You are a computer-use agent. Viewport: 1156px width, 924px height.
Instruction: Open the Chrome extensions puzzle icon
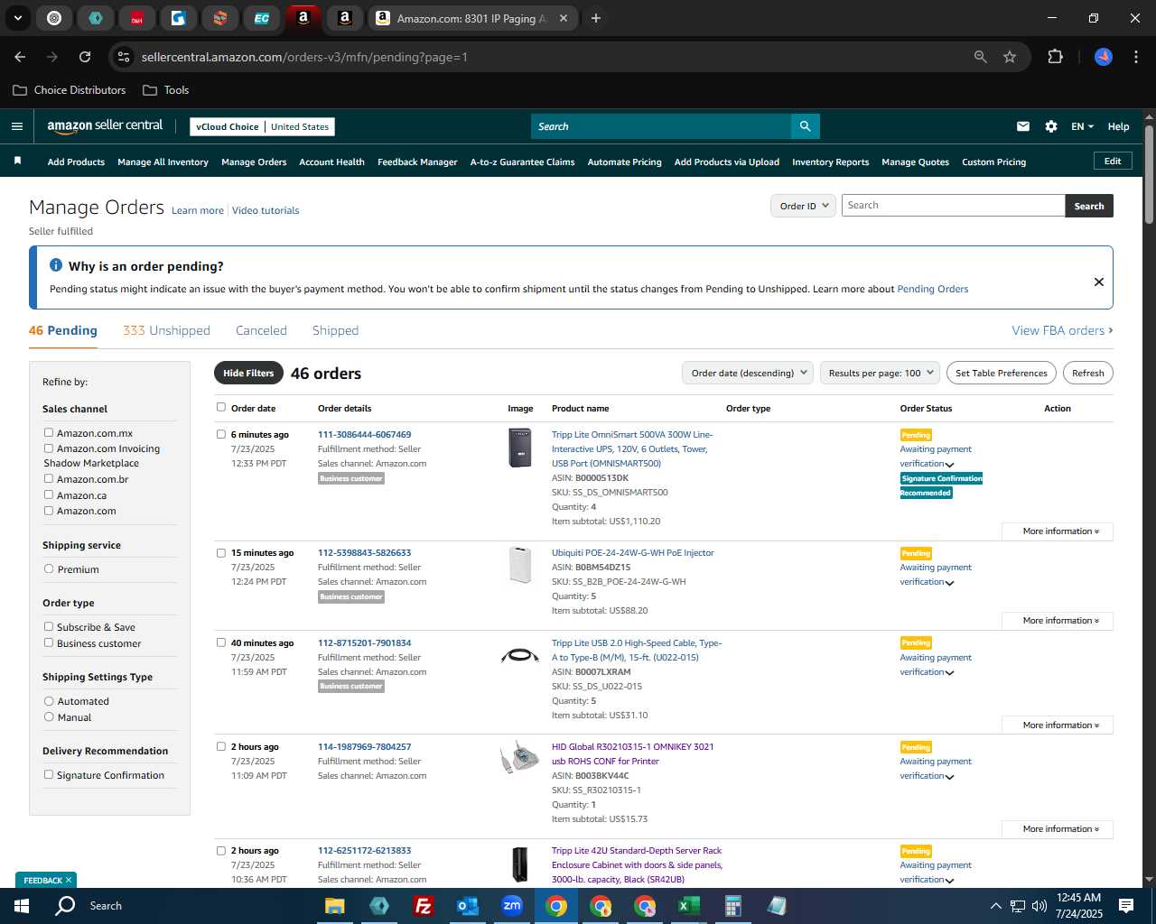click(x=1055, y=57)
